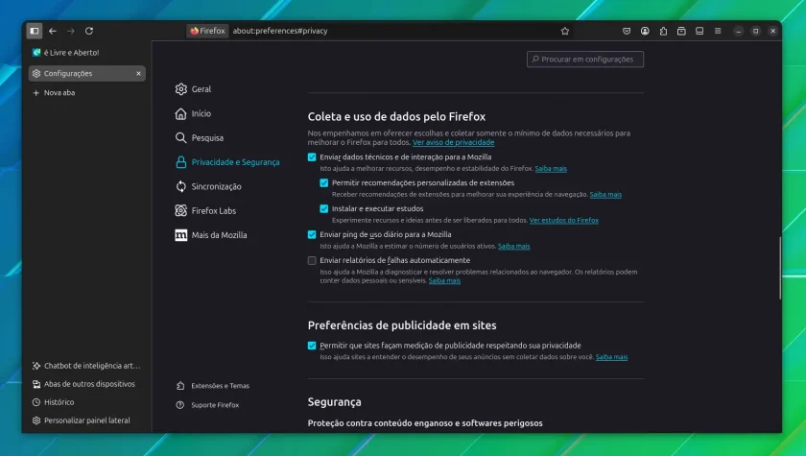
Task: Open Suporte Firefox
Action: [x=207, y=405]
